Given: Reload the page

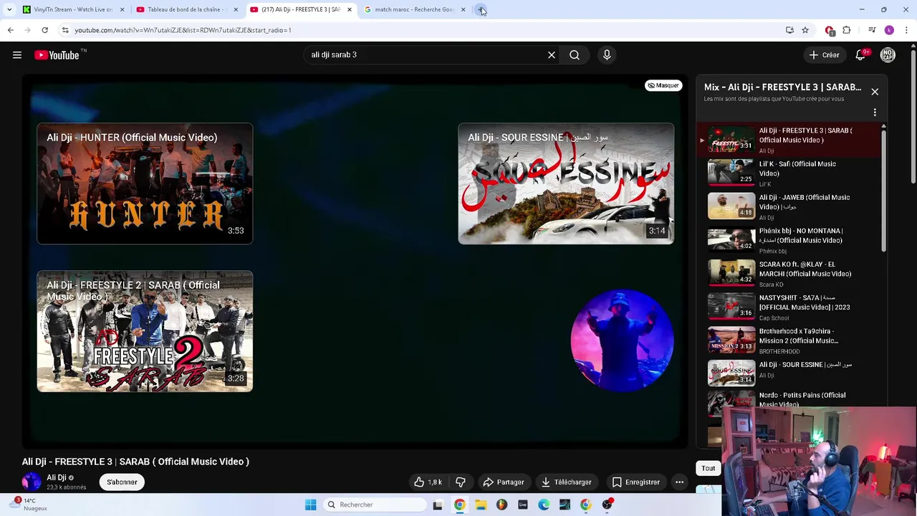Looking at the screenshot, I should tap(44, 30).
